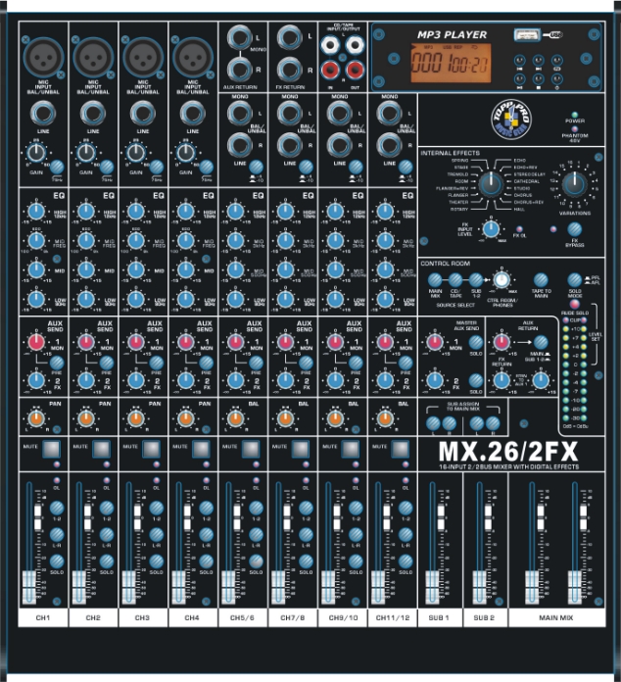The width and height of the screenshot is (621, 682).
Task: Click CH2 line input jack
Action: click(93, 114)
